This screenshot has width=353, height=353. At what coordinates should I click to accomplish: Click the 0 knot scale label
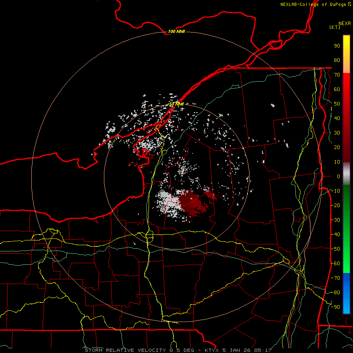point(338,176)
